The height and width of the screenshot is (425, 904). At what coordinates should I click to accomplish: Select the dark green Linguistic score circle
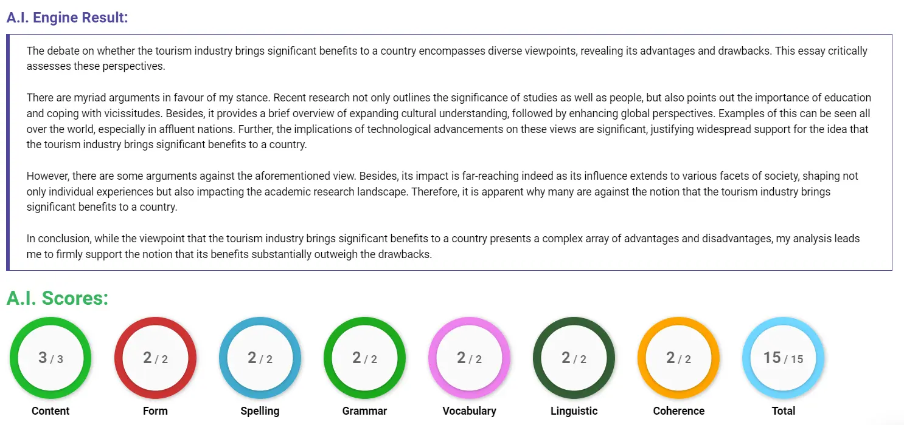[x=574, y=358]
